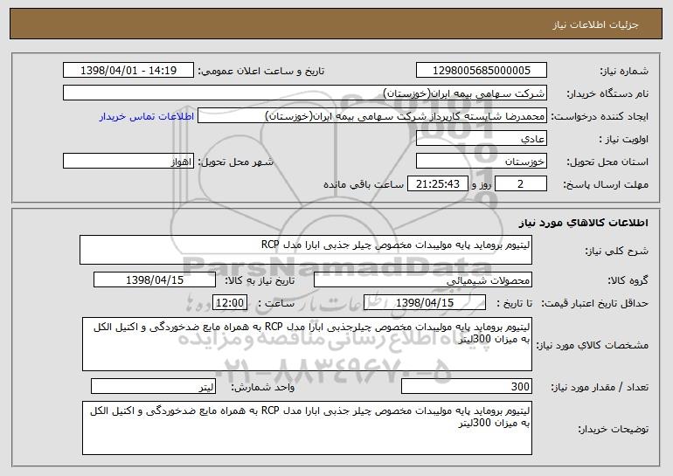This screenshot has height=476, width=673.
Task: Click the required goods specifications box (مشخصات کالای مورد نیاز)
Action: coord(307,344)
